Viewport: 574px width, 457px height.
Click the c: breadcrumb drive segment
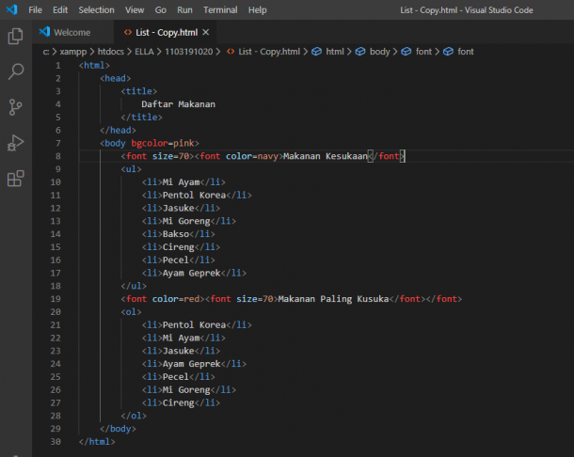(x=46, y=52)
